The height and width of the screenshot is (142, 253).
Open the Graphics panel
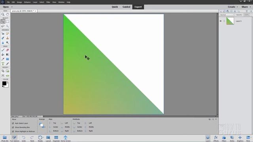[x=240, y=138]
